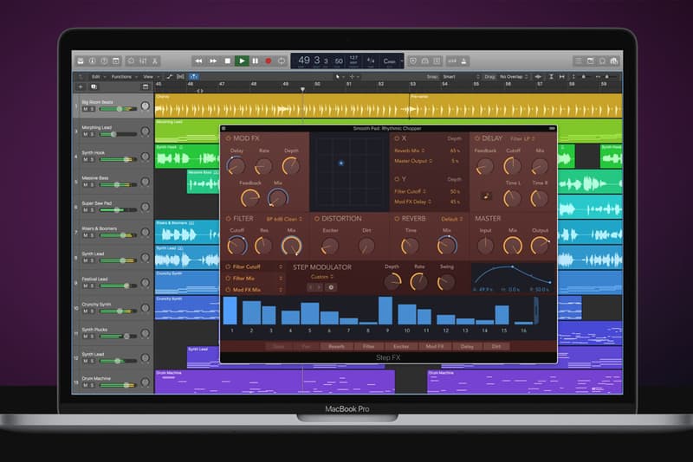Open the Functions menu in tracks area
The height and width of the screenshot is (462, 693).
pyautogui.click(x=123, y=76)
